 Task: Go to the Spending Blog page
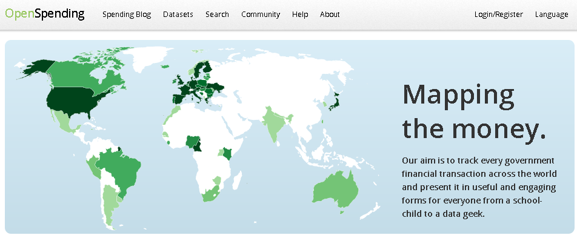[127, 15]
